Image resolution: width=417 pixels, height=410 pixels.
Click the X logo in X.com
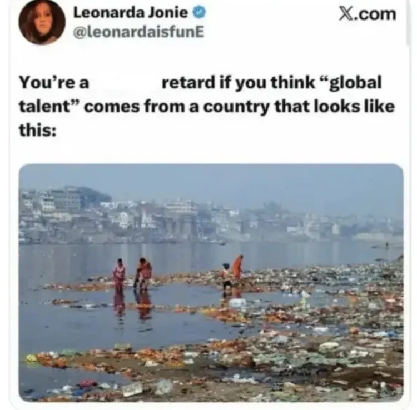pyautogui.click(x=346, y=13)
